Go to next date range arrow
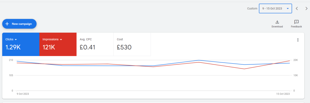Screen dimensions: 310x103 pyautogui.click(x=307, y=9)
